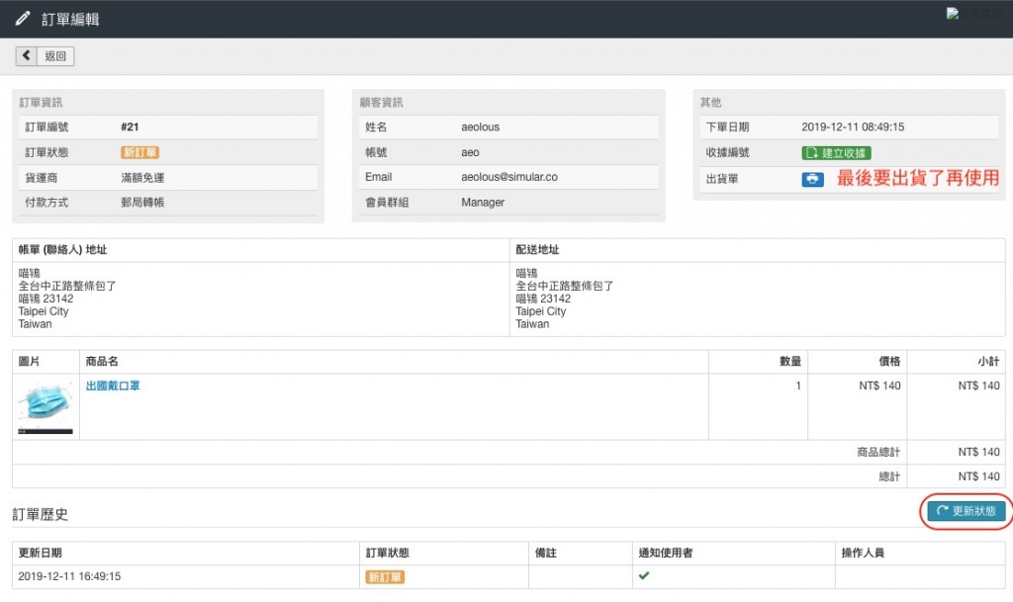Click the 配送地址 section header
The height and width of the screenshot is (602, 1013).
coord(537,249)
